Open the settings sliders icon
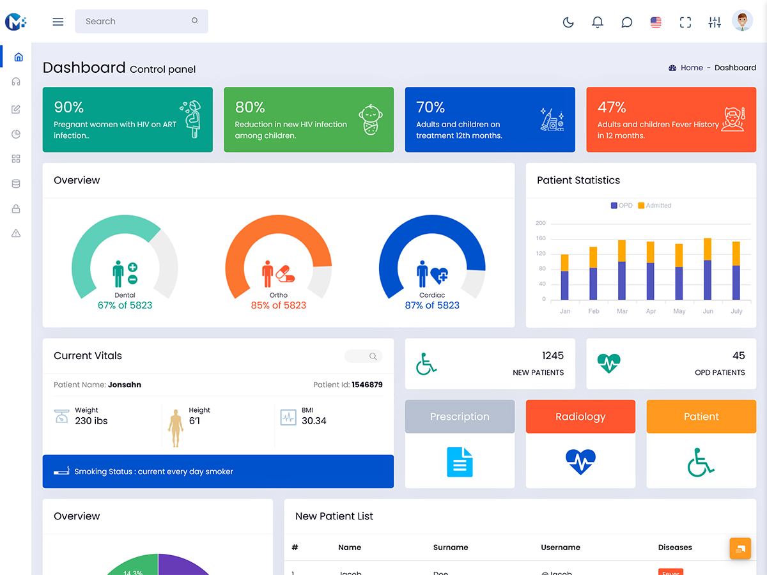This screenshot has height=575, width=767. [x=715, y=22]
